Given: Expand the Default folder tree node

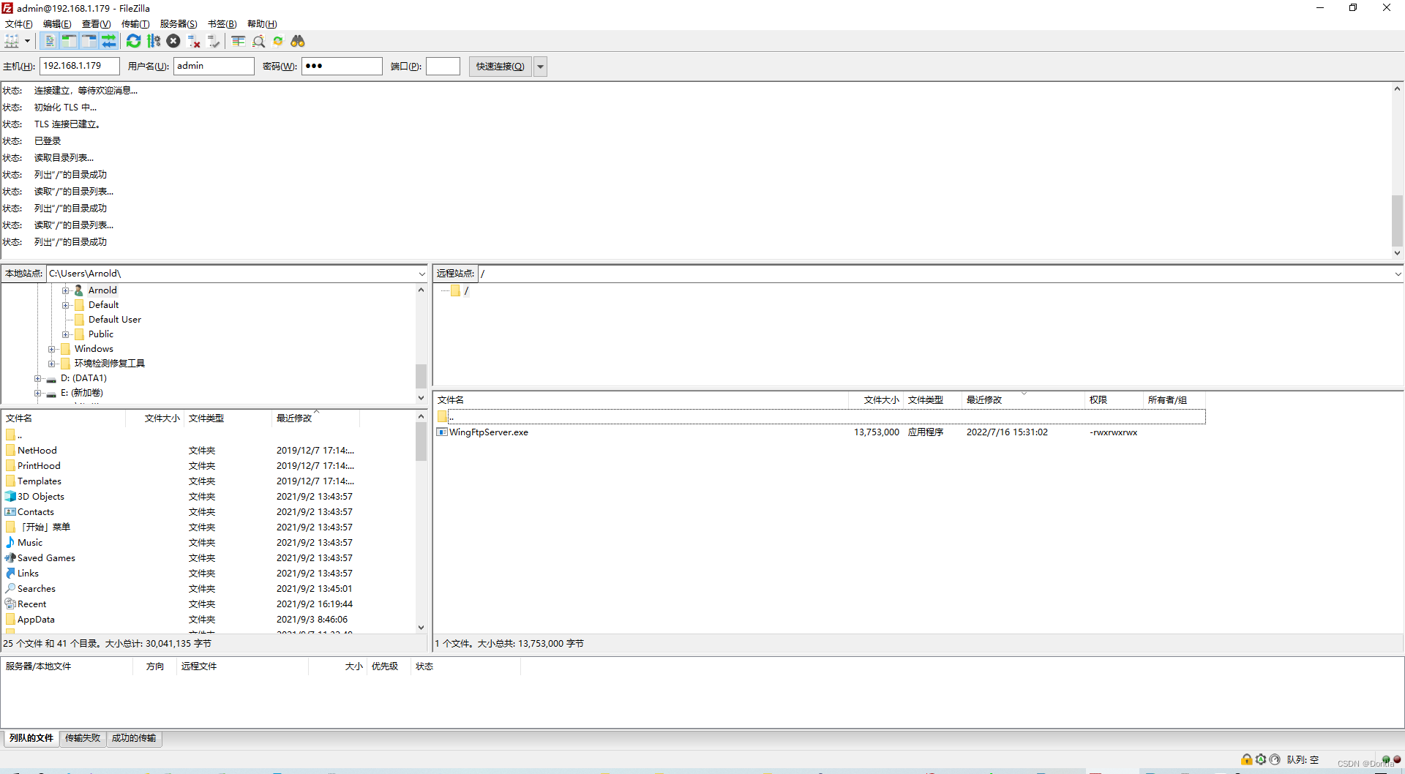Looking at the screenshot, I should [x=66, y=305].
